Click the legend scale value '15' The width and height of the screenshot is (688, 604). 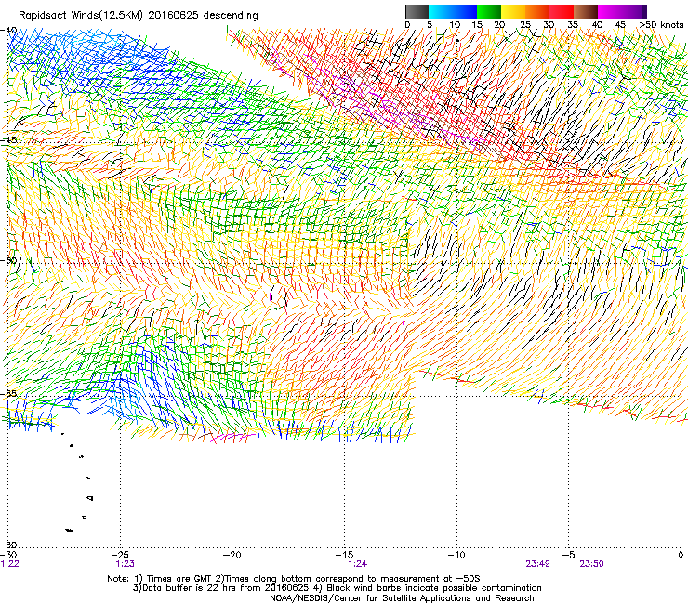coord(477,25)
